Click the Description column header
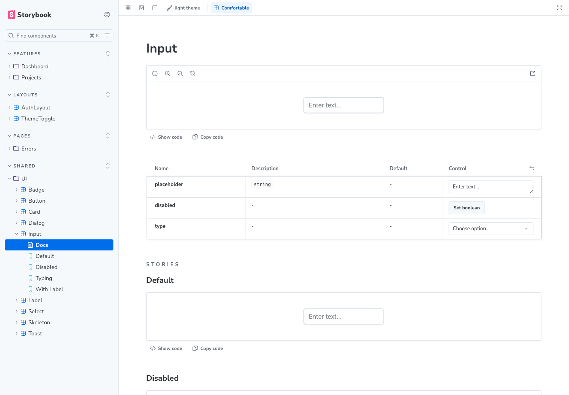 265,168
